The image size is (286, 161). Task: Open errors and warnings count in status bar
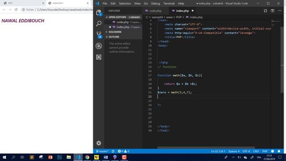tap(123, 151)
